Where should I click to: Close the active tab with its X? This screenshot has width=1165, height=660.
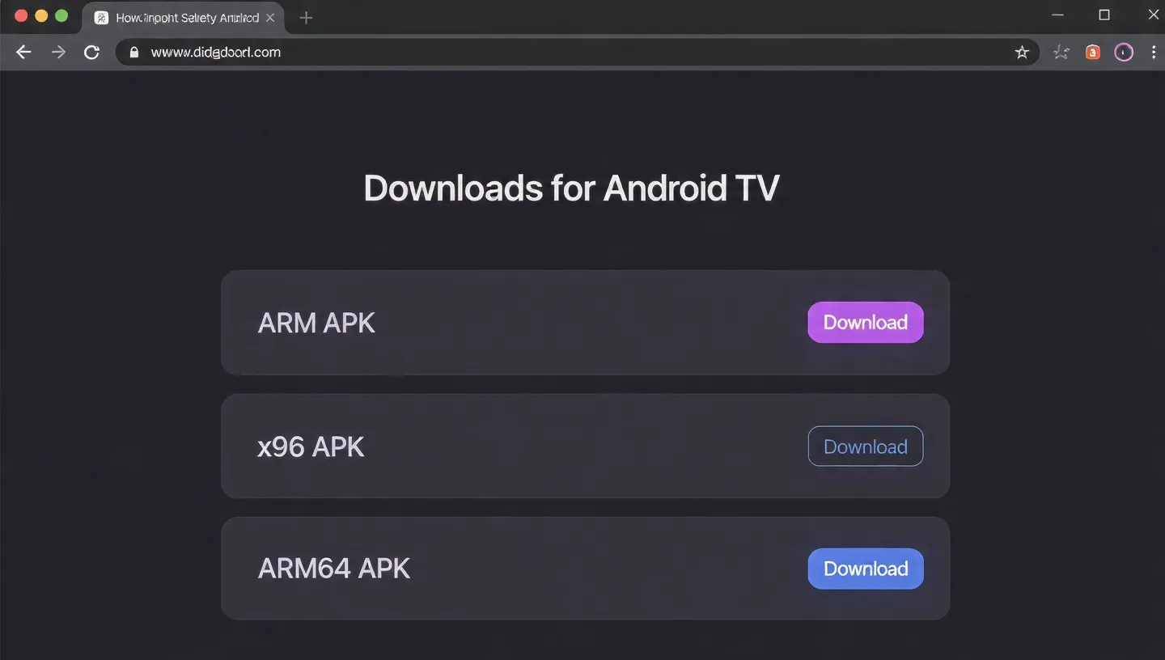(x=270, y=16)
